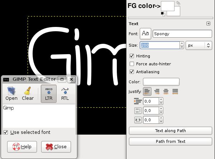
Task: Select centered justify icon
Action: [x=166, y=92]
